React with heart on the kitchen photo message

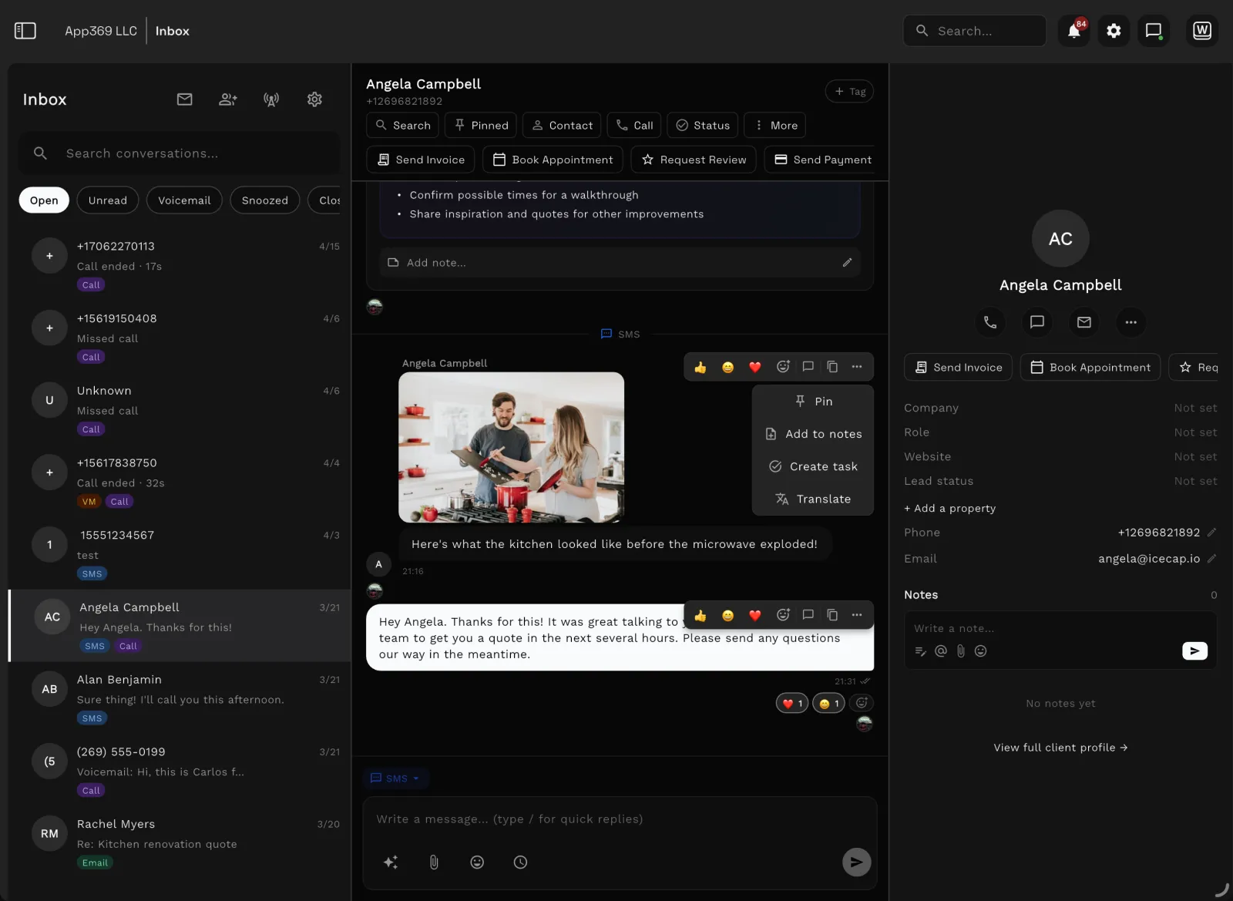click(x=755, y=367)
